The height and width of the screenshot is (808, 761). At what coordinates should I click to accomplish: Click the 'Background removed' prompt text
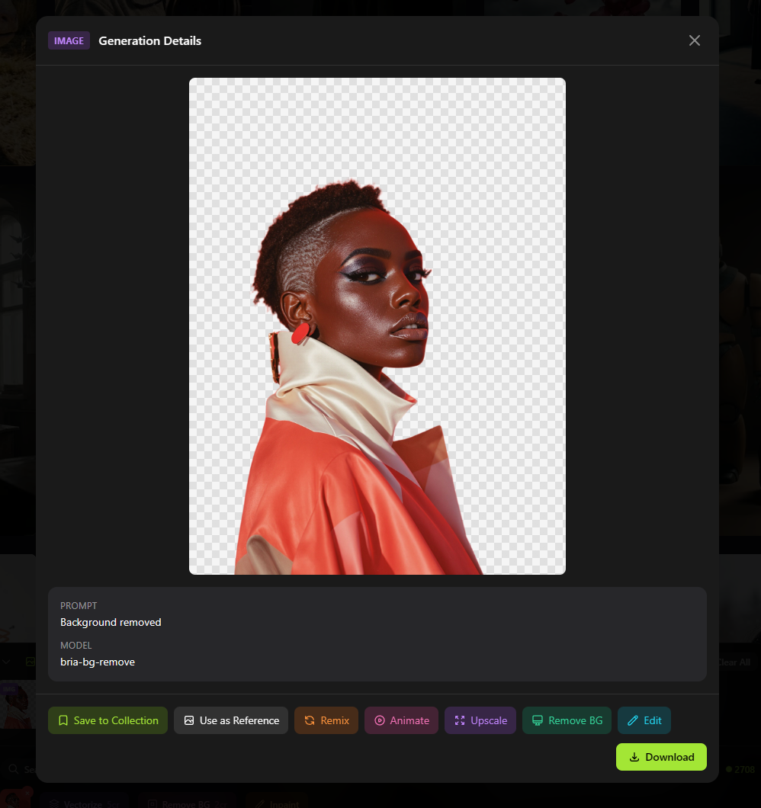[x=111, y=622]
